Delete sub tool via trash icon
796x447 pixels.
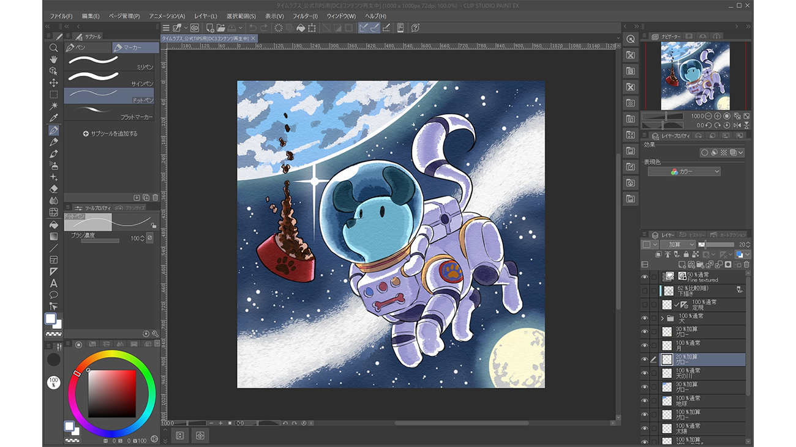click(x=155, y=198)
